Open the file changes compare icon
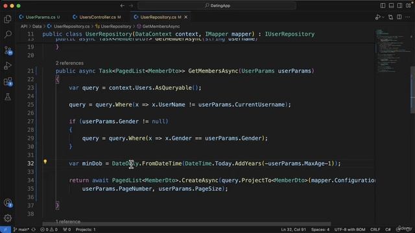415x233 pixels. pyautogui.click(x=390, y=17)
